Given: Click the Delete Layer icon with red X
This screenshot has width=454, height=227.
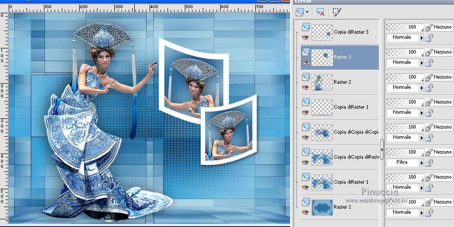Looking at the screenshot, I should [320, 12].
